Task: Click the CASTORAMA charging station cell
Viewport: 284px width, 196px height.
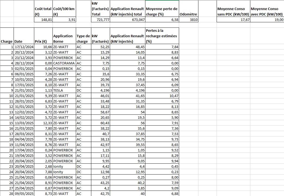Action: tap(64, 63)
